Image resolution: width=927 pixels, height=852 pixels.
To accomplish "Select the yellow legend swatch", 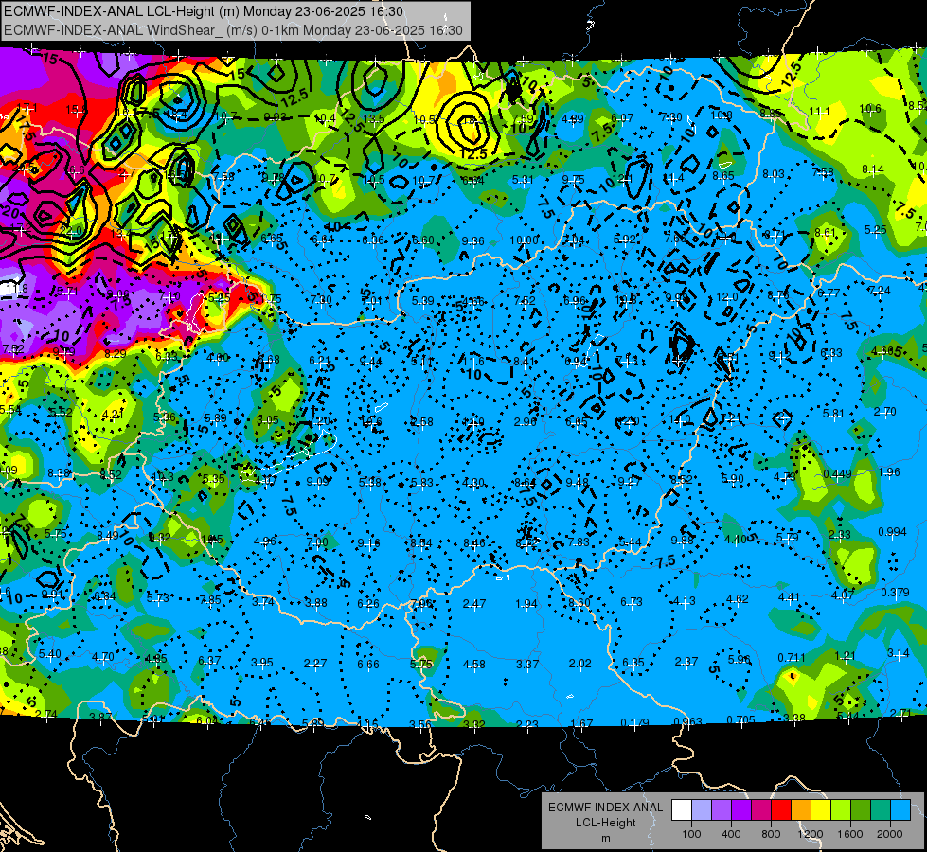I will click(x=821, y=810).
